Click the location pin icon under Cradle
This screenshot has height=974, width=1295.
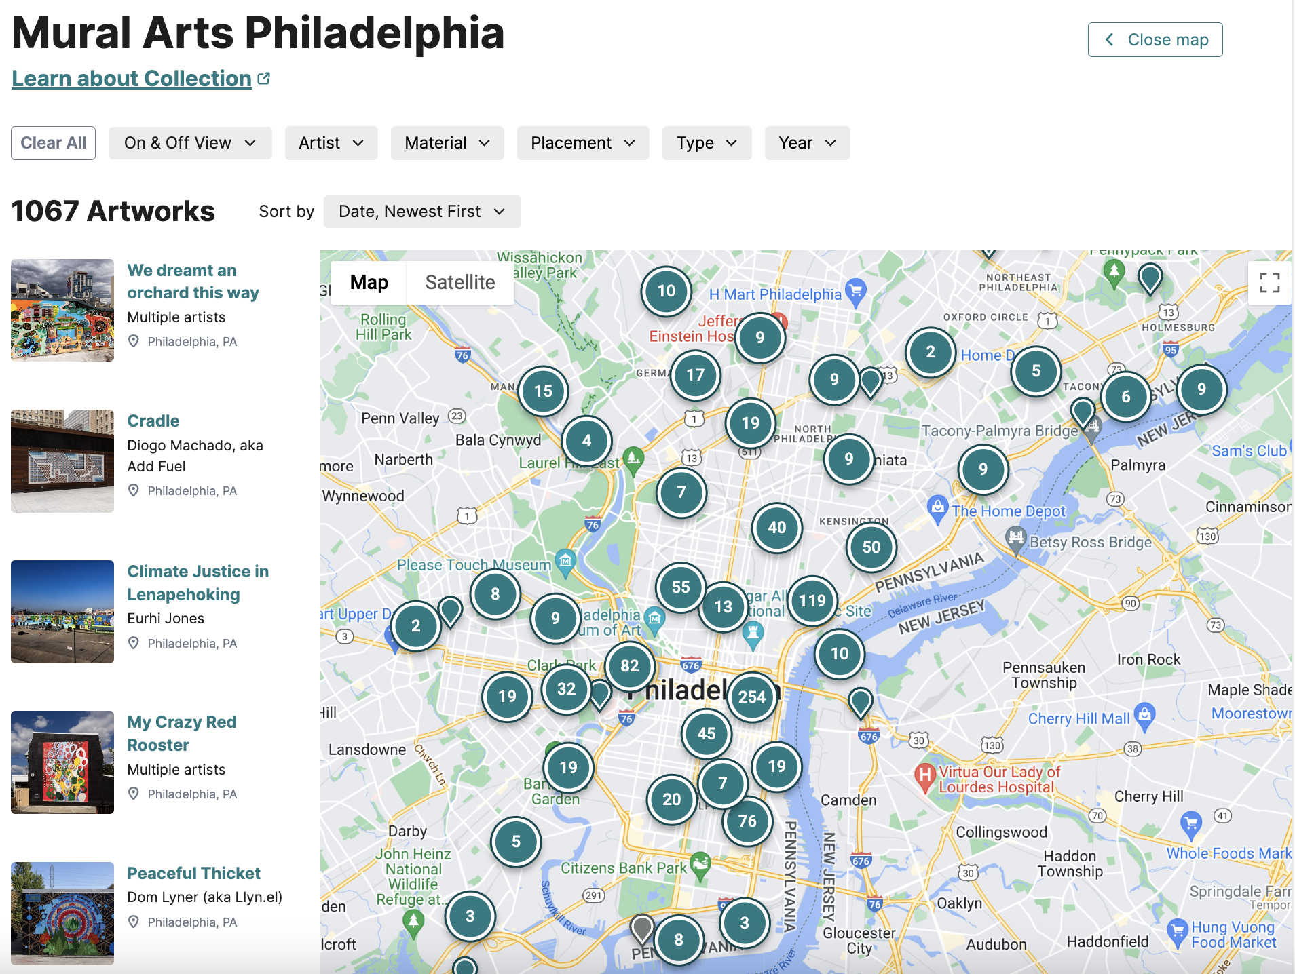pyautogui.click(x=134, y=490)
